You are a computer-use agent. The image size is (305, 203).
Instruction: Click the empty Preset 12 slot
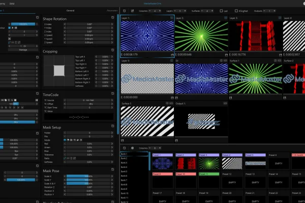tap(232, 182)
